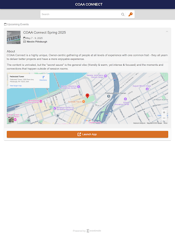Collapse the COAA Connect Spring 2025 card
This screenshot has height=234, width=175.
tap(167, 32)
